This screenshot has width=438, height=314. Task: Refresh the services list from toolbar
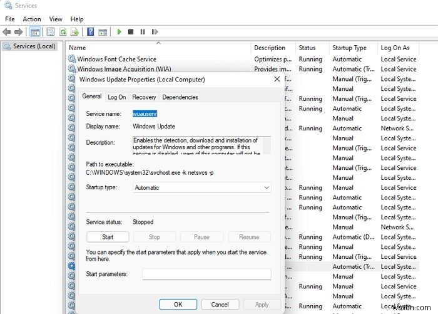click(x=63, y=32)
